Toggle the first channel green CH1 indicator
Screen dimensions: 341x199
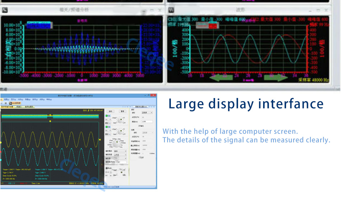107,116
